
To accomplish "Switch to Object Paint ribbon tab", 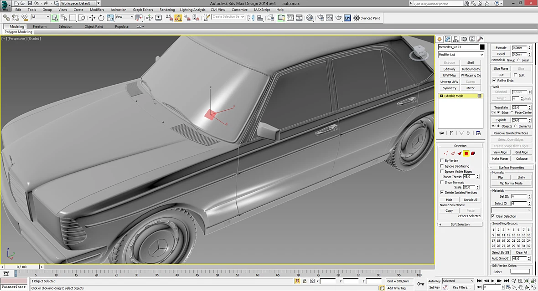I will (93, 26).
